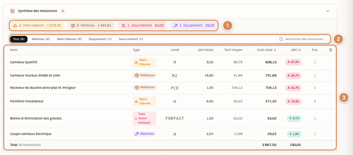Switch to the Équipement (1) tab
353x155 pixels.
[100, 39]
